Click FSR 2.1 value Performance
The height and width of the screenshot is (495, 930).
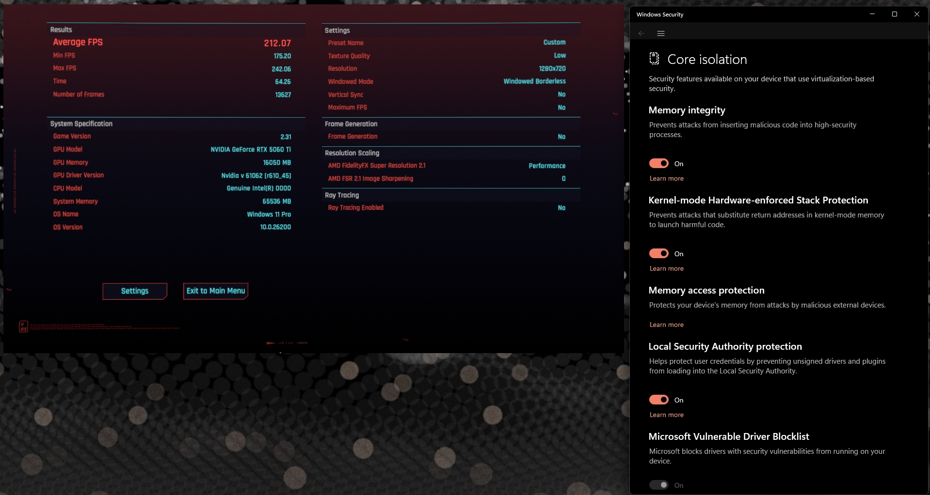coord(547,166)
